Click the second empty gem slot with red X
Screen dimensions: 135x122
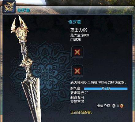coord(77,71)
